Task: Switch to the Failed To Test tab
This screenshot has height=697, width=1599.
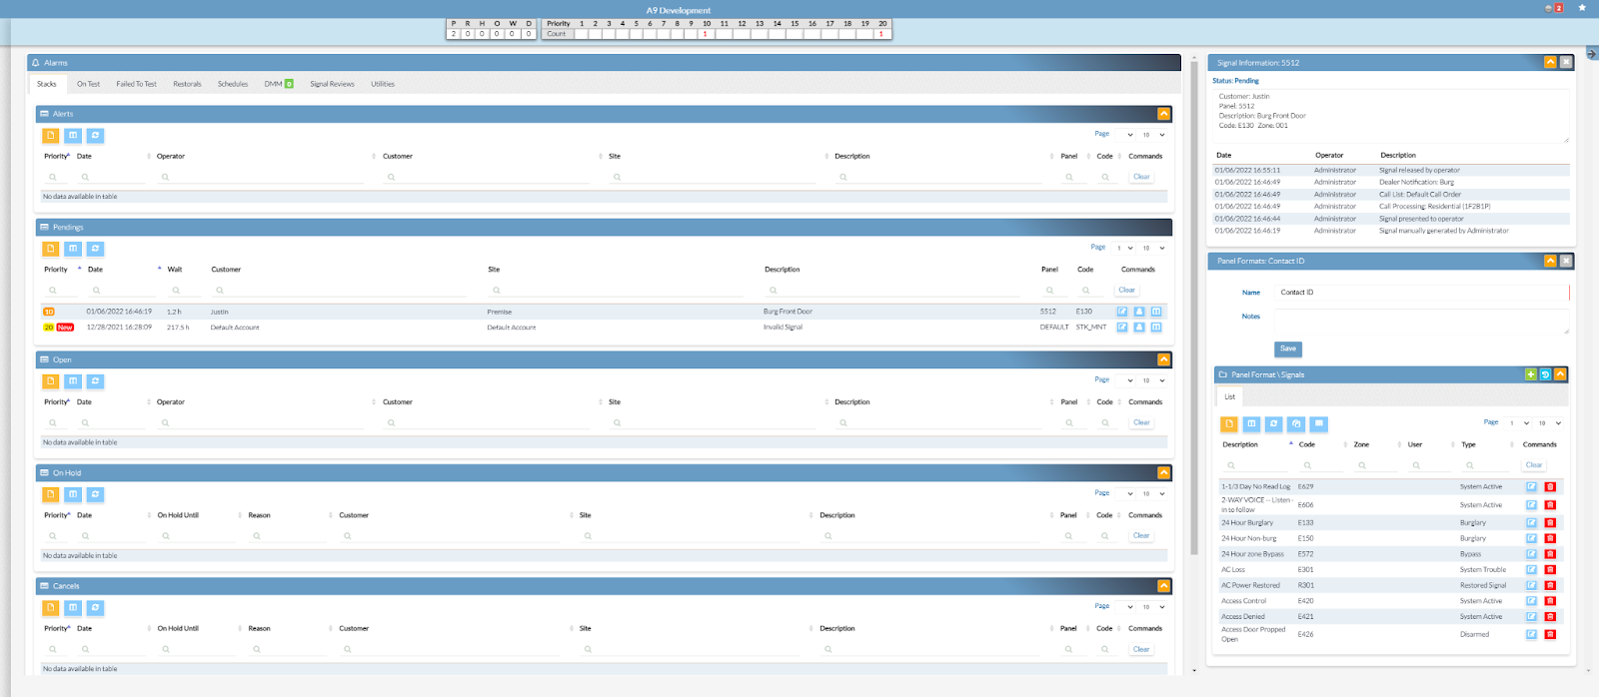Action: pos(136,84)
